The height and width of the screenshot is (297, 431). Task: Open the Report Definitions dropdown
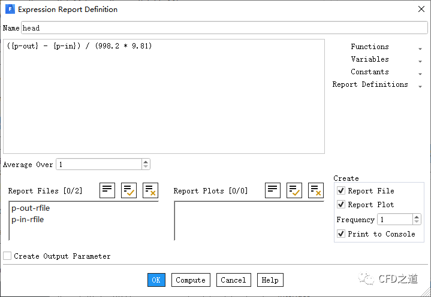420,85
